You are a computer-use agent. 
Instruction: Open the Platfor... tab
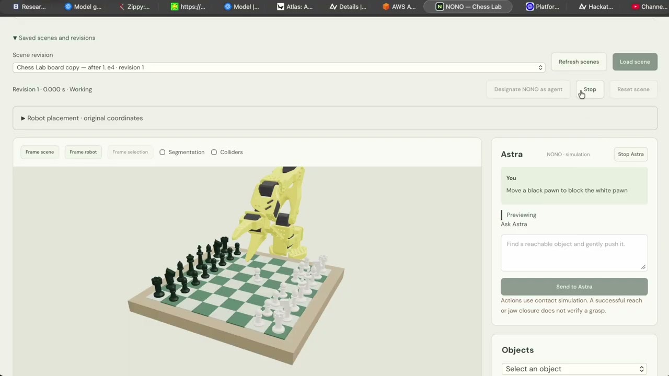(543, 7)
